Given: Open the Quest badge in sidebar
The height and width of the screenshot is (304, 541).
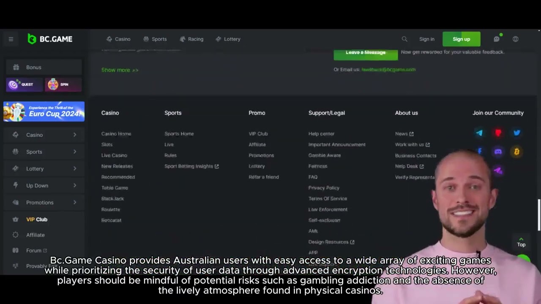Looking at the screenshot, I should pos(24,84).
